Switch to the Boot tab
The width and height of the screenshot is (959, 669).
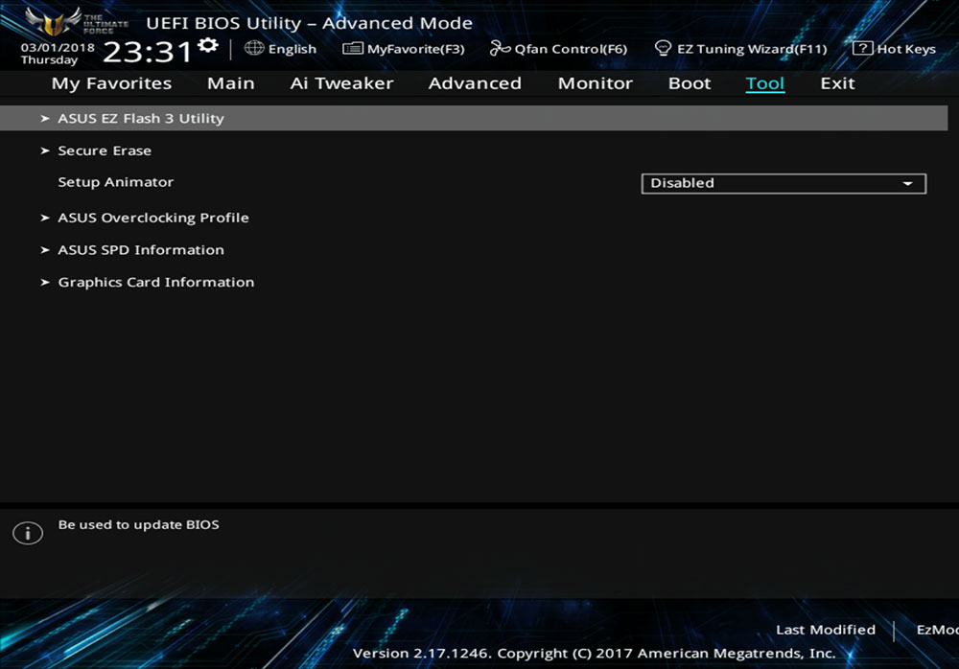click(690, 83)
